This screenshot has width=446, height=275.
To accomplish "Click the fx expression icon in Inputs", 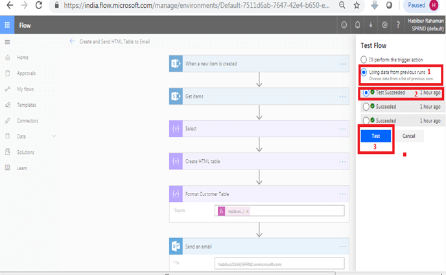I will [221, 211].
